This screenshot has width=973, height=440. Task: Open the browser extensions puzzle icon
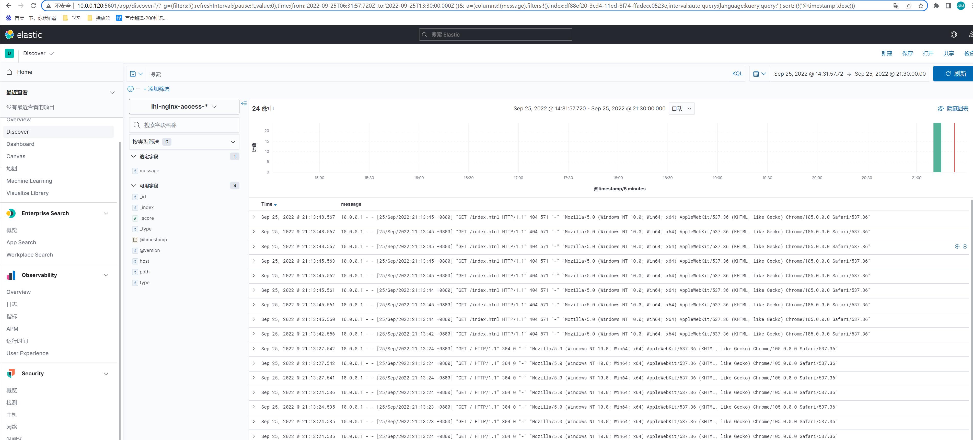936,6
